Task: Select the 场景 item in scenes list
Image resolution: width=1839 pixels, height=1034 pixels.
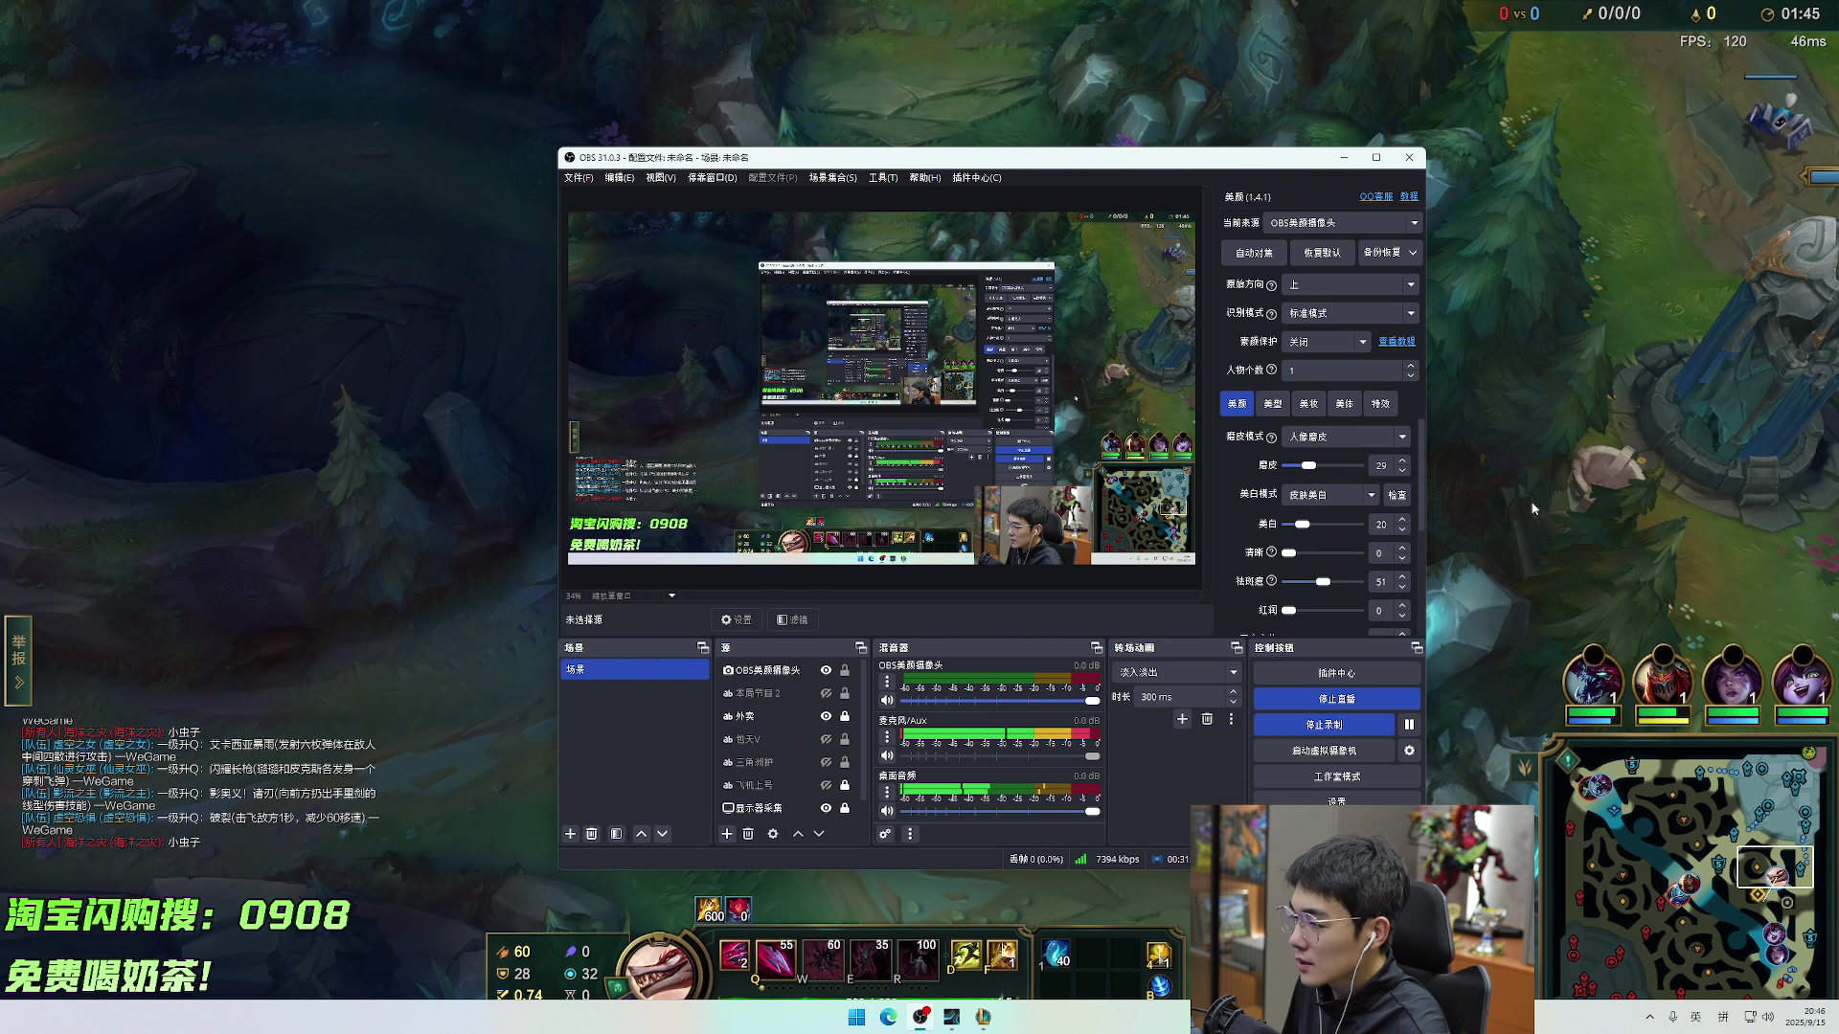Action: point(635,670)
